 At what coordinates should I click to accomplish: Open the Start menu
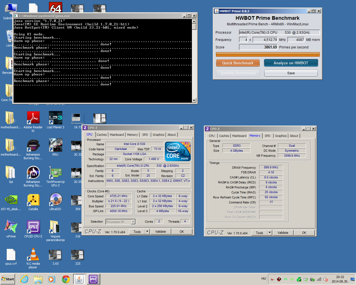click(x=8, y=279)
